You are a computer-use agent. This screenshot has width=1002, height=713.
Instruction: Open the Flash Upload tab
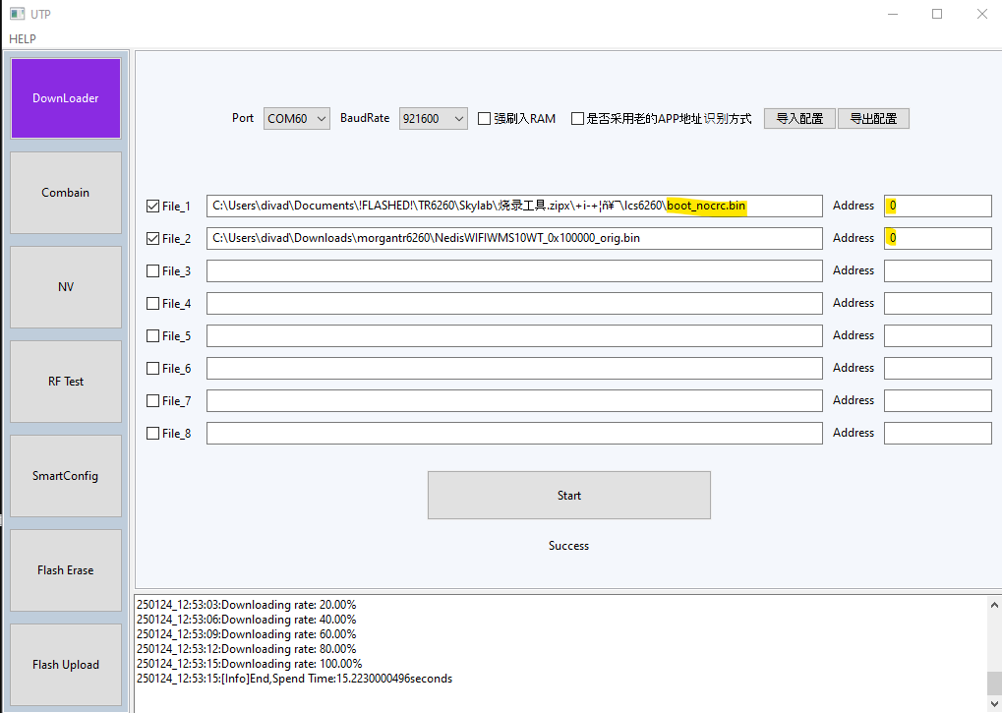(66, 665)
